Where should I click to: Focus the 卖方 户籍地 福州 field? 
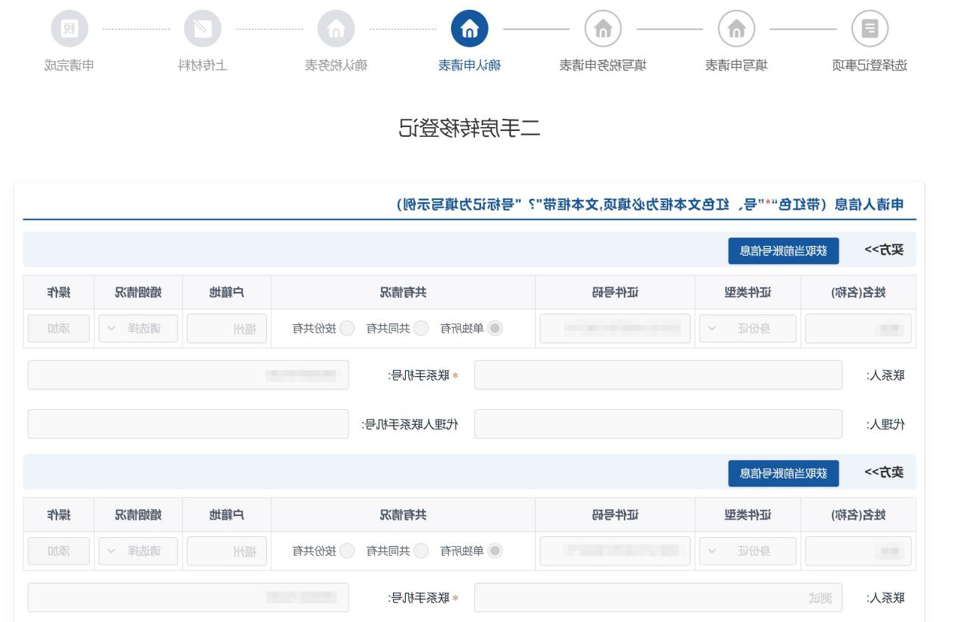(227, 551)
